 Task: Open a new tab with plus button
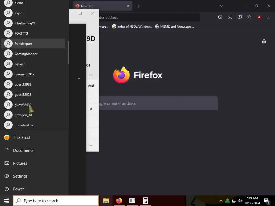[x=138, y=6]
